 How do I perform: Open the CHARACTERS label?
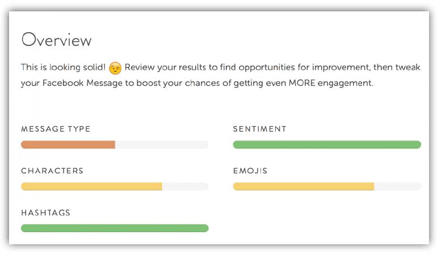[52, 171]
